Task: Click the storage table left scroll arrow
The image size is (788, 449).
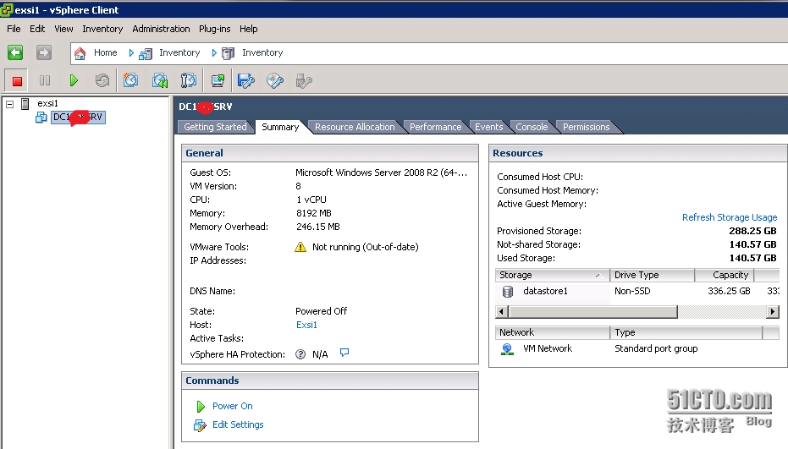Action: [501, 312]
